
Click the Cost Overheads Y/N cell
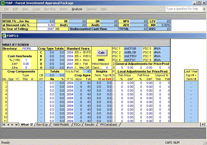[26, 60]
